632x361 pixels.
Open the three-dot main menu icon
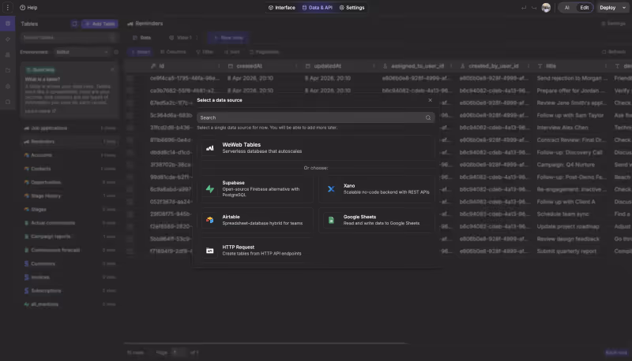coord(7,8)
